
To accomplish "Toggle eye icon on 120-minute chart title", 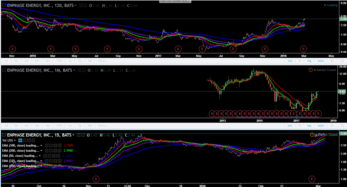I will [81, 5].
